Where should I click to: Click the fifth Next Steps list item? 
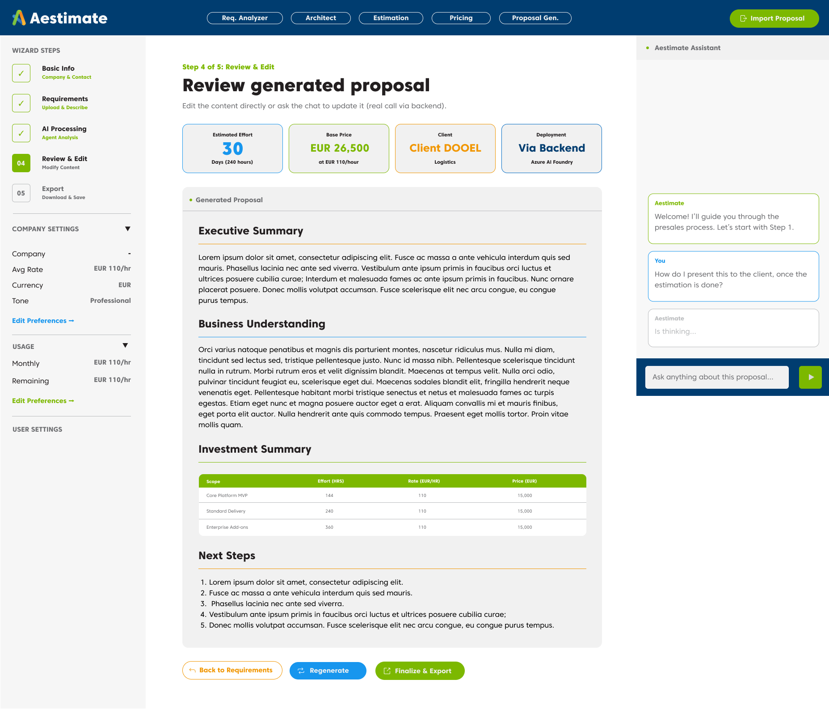377,625
